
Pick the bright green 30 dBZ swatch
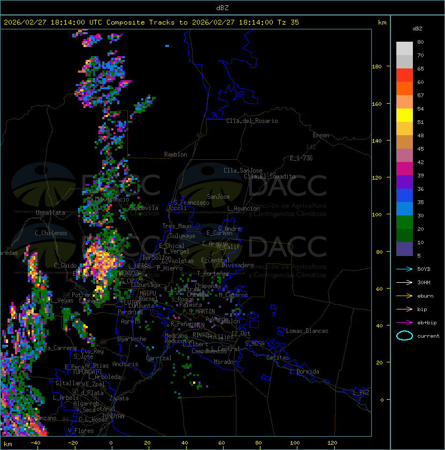click(404, 222)
